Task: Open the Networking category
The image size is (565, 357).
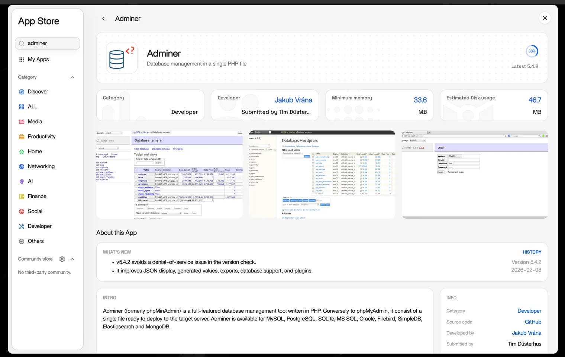Action: 41,166
